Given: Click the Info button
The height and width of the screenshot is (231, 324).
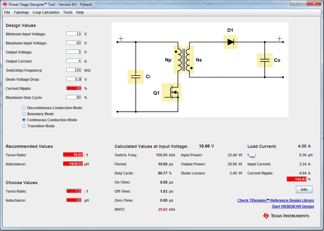Looking at the screenshot, I should pos(304,190).
